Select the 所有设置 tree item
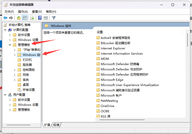The image size is (192, 134). (x=28, y=90)
